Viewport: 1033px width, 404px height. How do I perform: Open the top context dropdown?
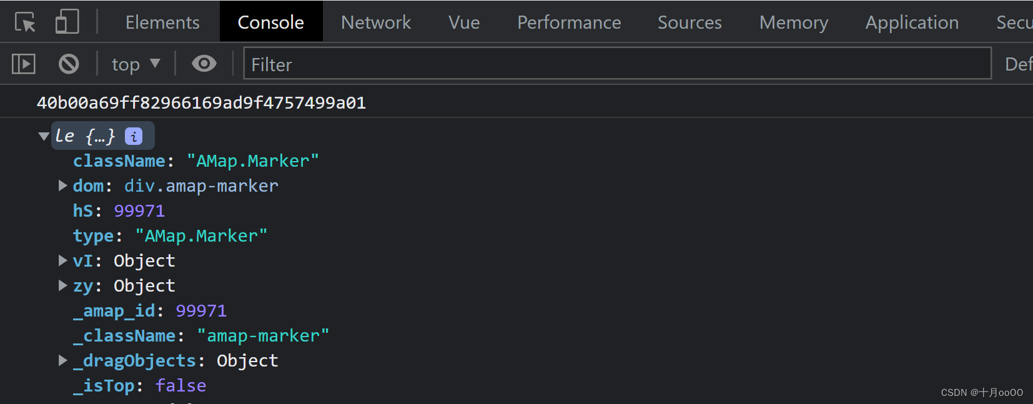click(136, 64)
